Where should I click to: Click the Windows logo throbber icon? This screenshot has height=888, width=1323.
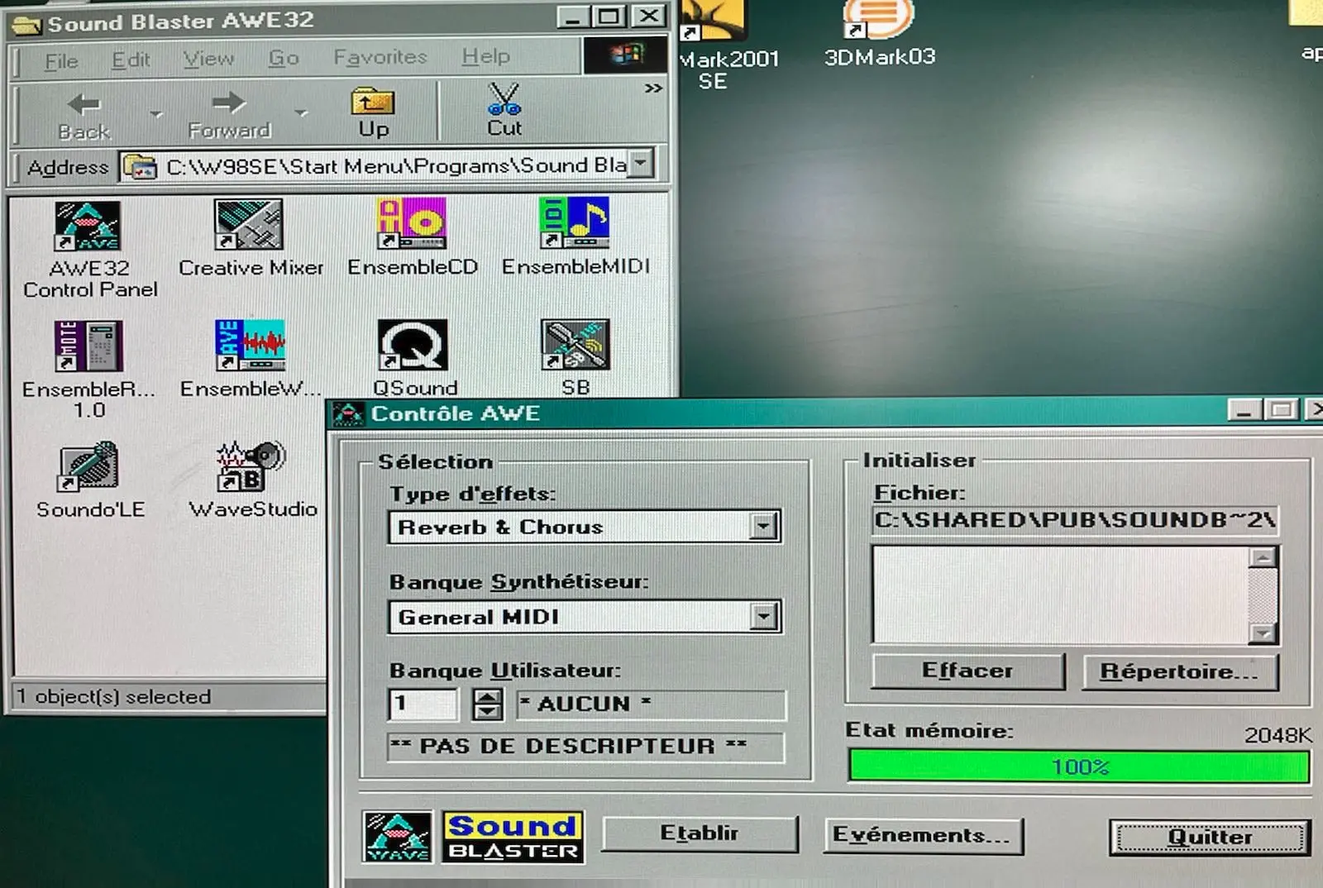pos(626,55)
